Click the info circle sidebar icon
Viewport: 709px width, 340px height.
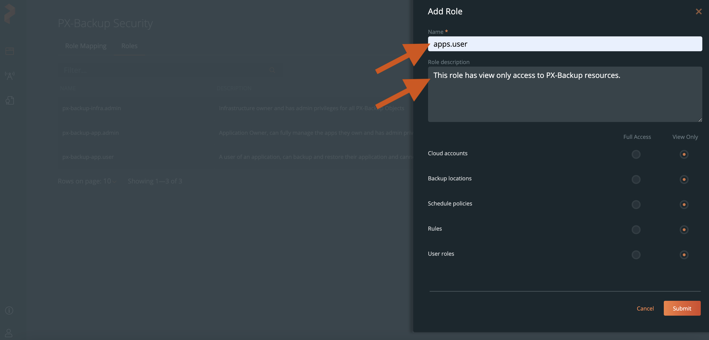[x=9, y=310]
